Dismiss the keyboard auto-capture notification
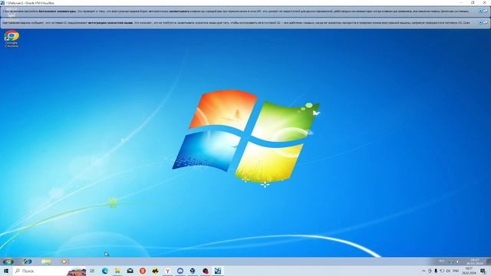Viewport: 491px width, 276px height. coord(481,11)
